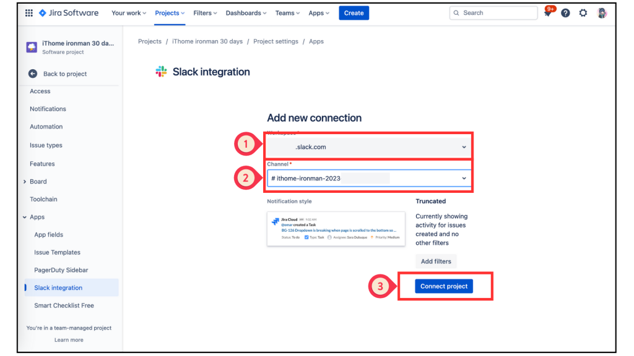
Task: Collapse the Apps section in sidebar
Action: point(25,217)
